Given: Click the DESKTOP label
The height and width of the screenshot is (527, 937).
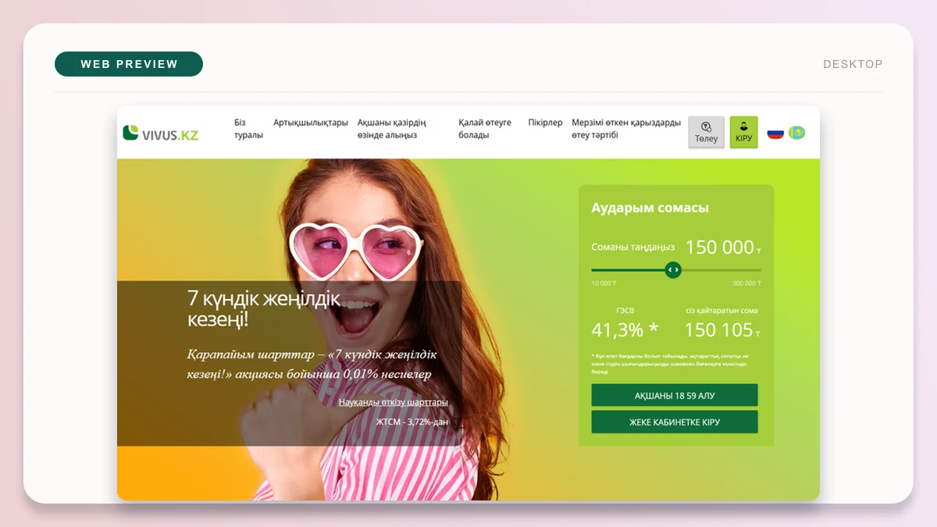Looking at the screenshot, I should (853, 64).
